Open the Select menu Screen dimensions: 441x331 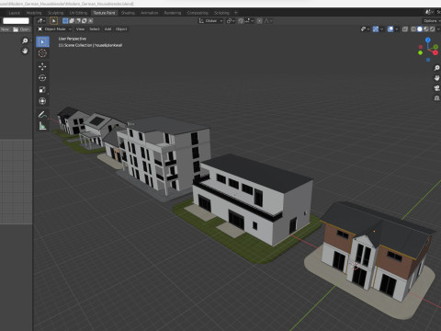click(95, 29)
